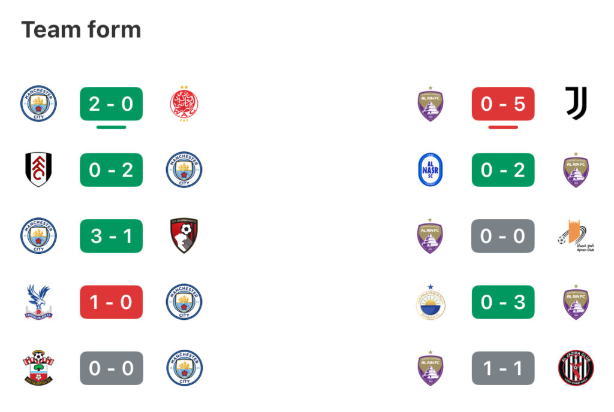Click the Al Nasr SC blue logo
The width and height of the screenshot is (614, 412).
(431, 169)
